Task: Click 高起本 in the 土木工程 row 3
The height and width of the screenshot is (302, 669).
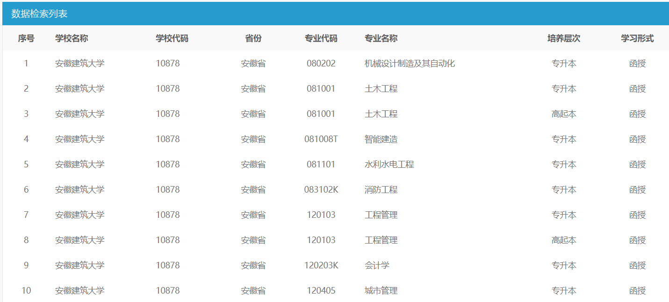Action: (564, 114)
